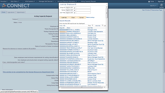Click the Reason for absence text area
This screenshot has width=165, height=93.
tap(31, 53)
